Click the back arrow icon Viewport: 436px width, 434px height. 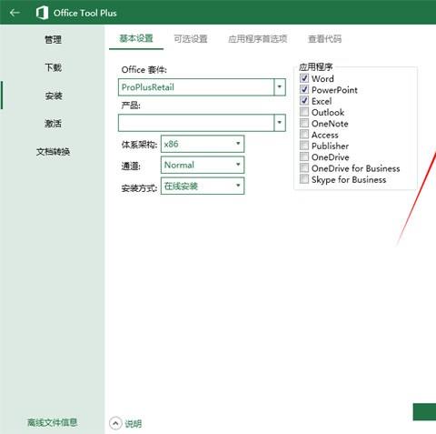[x=15, y=13]
